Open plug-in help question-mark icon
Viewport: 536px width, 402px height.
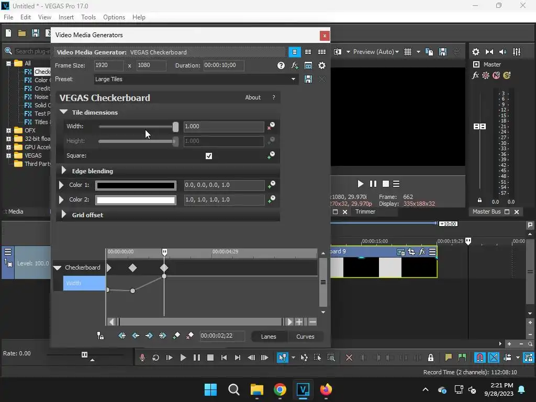[x=281, y=65]
